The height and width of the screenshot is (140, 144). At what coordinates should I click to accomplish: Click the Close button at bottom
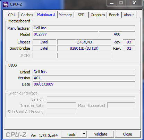(127, 134)
